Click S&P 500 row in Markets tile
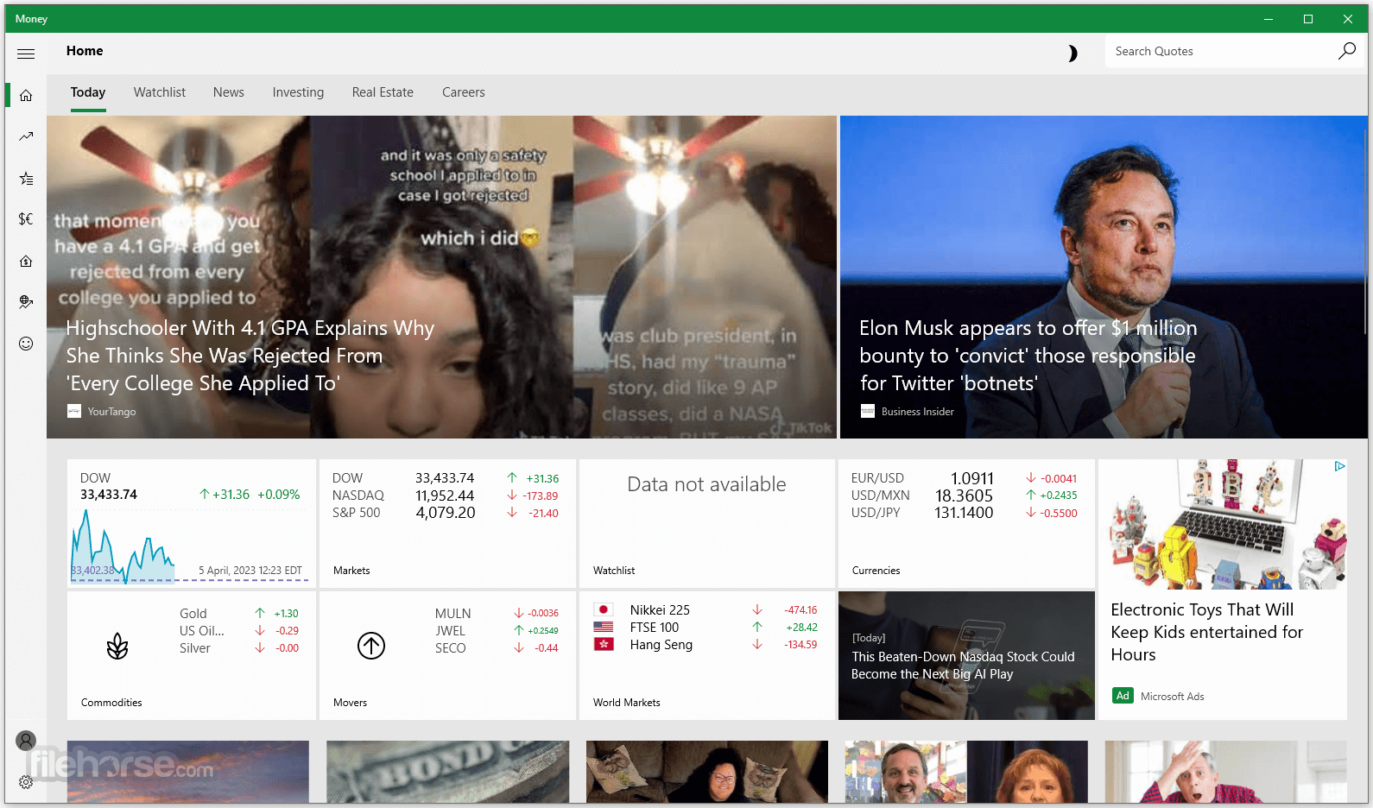The image size is (1373, 808). click(x=446, y=513)
